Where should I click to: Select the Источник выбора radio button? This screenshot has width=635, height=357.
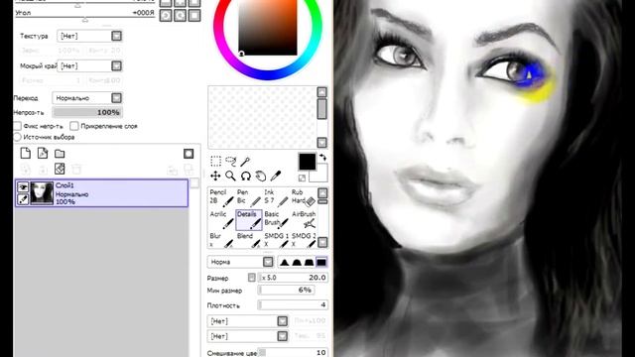(17, 137)
